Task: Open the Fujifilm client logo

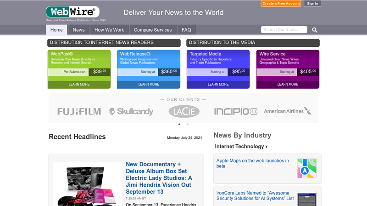Action: point(79,111)
